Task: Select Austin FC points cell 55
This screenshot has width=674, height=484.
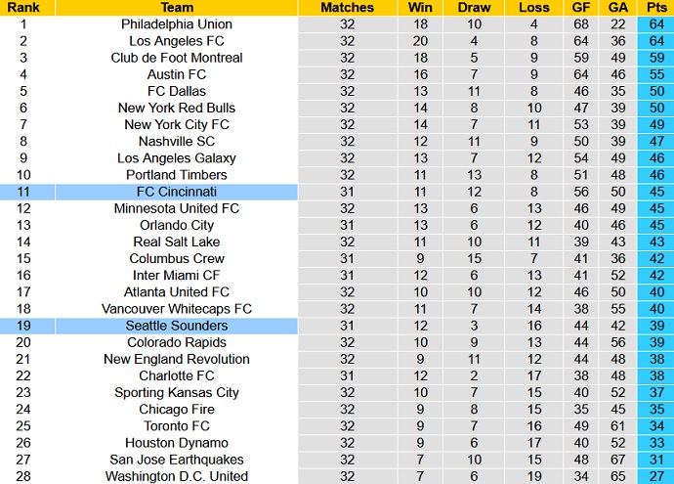Action: (656, 74)
